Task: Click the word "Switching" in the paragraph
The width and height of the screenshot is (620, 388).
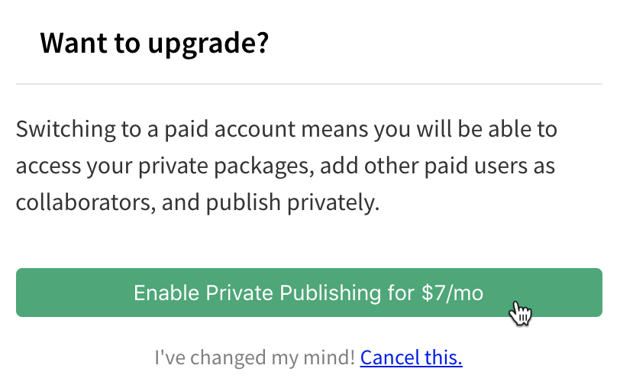Action: click(63, 128)
